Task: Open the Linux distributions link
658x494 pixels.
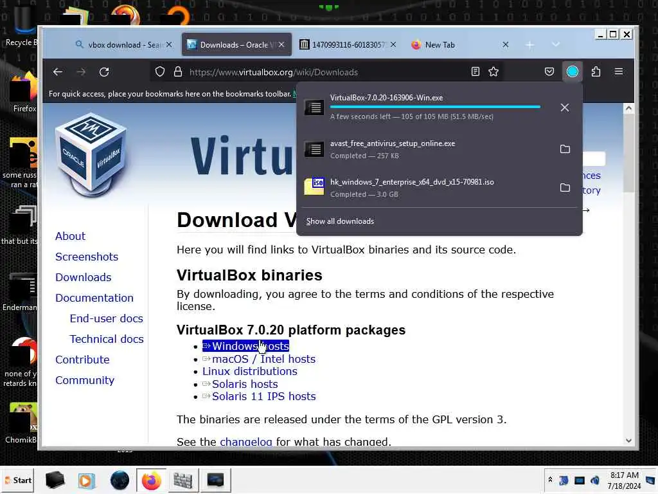Action: 250,371
